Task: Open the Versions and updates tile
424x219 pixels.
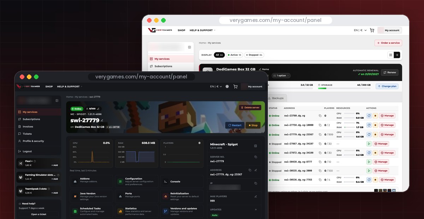Action: [x=181, y=211]
